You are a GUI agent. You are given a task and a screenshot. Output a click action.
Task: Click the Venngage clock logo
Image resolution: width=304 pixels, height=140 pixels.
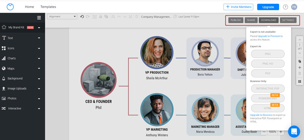tap(10, 7)
